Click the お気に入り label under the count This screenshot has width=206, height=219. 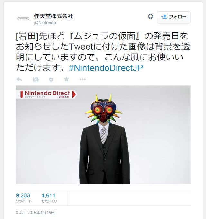point(49,201)
